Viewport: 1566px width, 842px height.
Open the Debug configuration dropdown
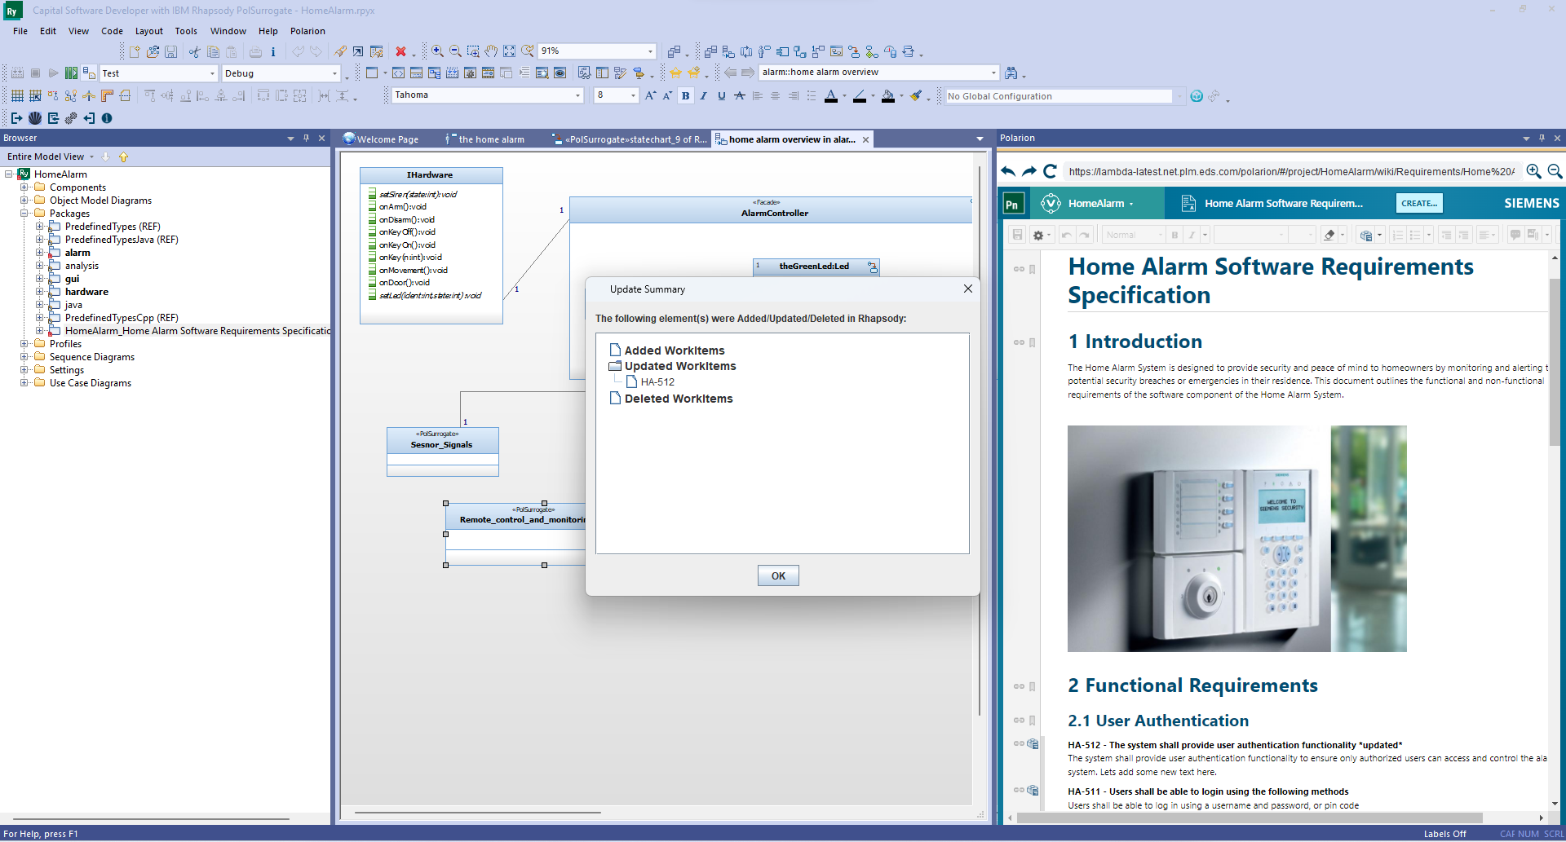click(334, 73)
